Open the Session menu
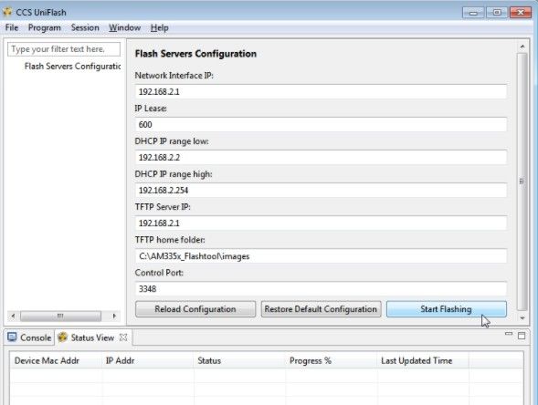The width and height of the screenshot is (538, 405). coord(85,27)
